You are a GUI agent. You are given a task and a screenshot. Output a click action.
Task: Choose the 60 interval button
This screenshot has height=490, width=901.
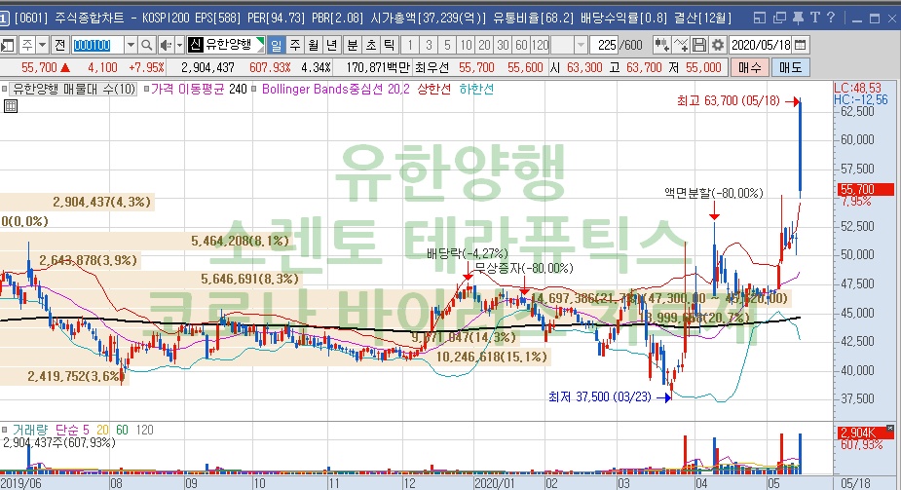coord(521,45)
